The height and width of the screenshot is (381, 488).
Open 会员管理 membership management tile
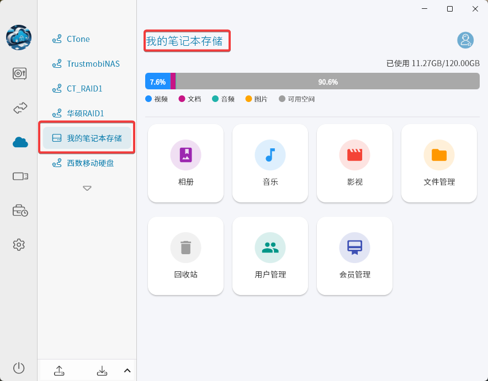(x=354, y=256)
